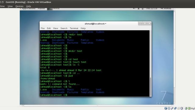Open the Ahmad user menu in top panel
This screenshot has width=195, height=110.
click(x=166, y=9)
